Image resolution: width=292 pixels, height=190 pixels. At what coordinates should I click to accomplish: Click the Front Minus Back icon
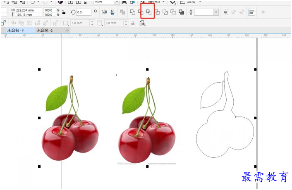(x=165, y=12)
